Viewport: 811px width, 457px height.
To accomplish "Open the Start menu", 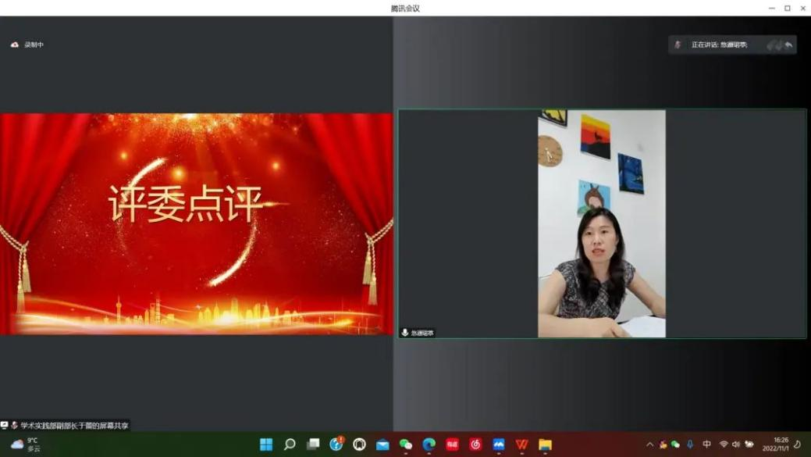I will (x=265, y=445).
